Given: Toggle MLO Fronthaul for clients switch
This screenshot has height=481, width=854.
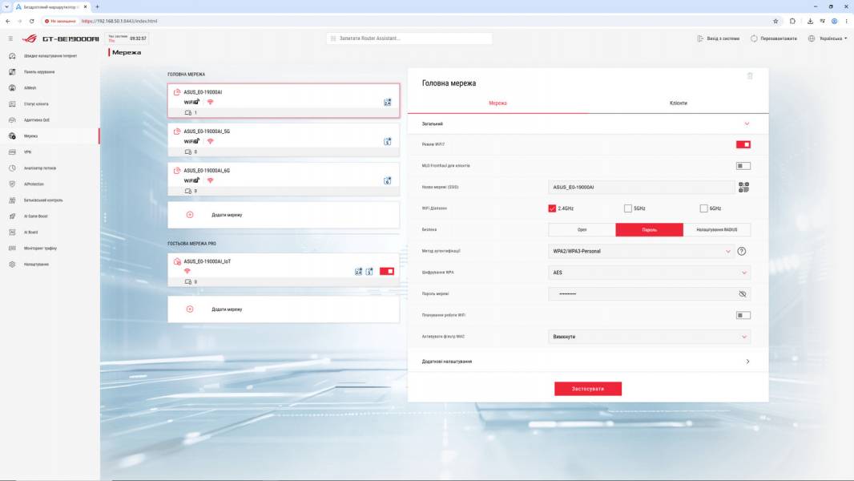Looking at the screenshot, I should (x=743, y=166).
